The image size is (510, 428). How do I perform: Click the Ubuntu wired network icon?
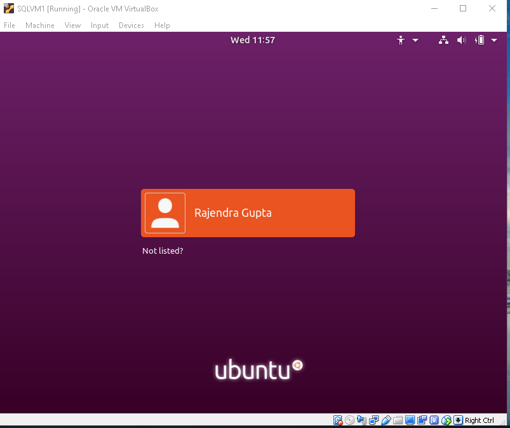(x=443, y=40)
